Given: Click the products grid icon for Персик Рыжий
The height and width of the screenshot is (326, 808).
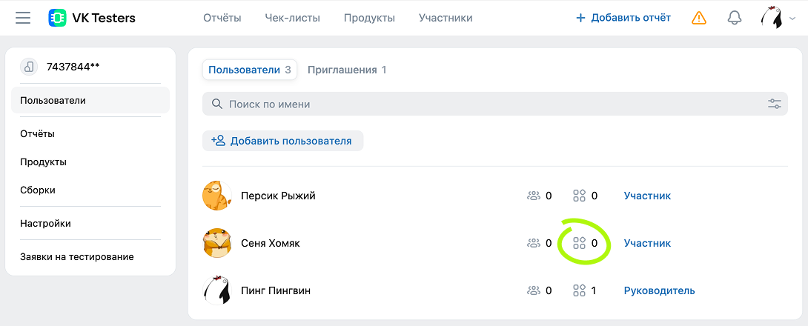Looking at the screenshot, I should pos(579,196).
